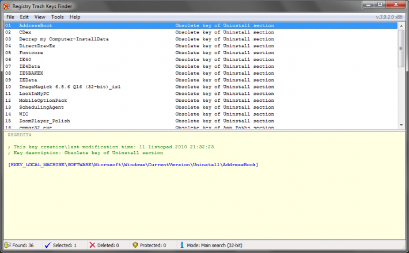Screen dimensions: 409x253
Task: Click the REGEDIT4 header text
Action: click(x=20, y=135)
